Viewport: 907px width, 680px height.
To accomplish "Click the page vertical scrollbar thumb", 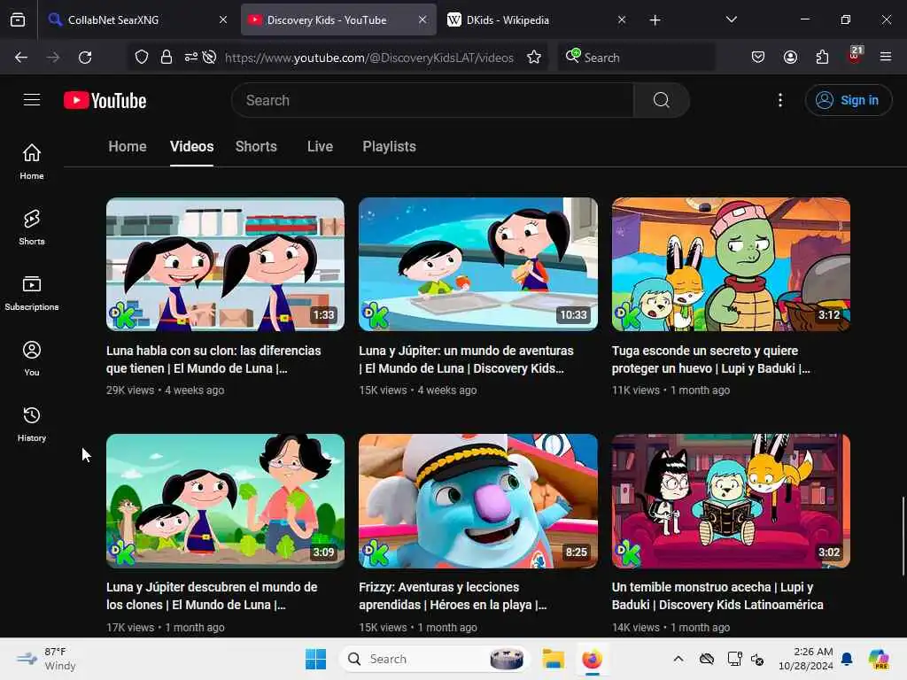I will (903, 537).
